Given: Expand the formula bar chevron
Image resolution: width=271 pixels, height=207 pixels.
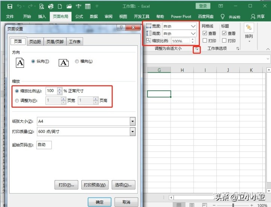Looking at the screenshot, I should [268, 59].
